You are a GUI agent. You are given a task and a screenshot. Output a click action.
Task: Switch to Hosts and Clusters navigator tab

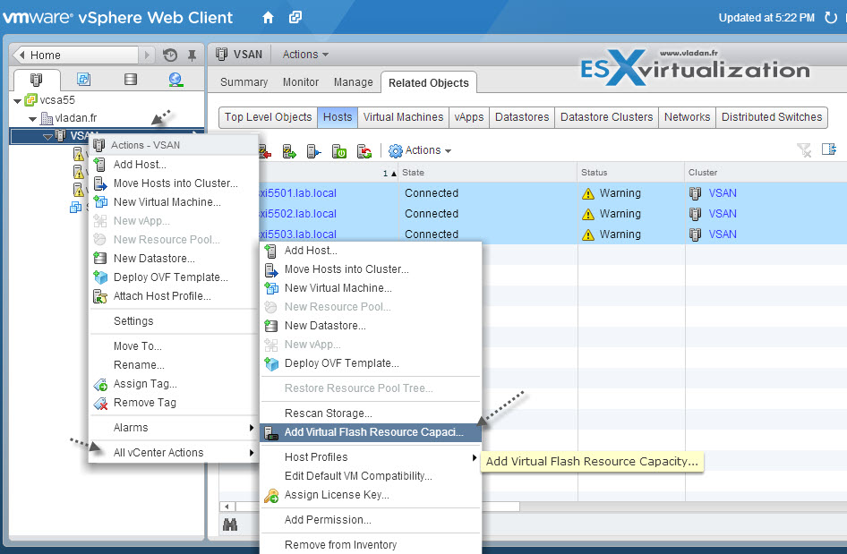36,80
